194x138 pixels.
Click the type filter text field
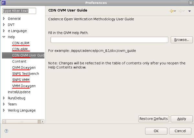click(19, 11)
